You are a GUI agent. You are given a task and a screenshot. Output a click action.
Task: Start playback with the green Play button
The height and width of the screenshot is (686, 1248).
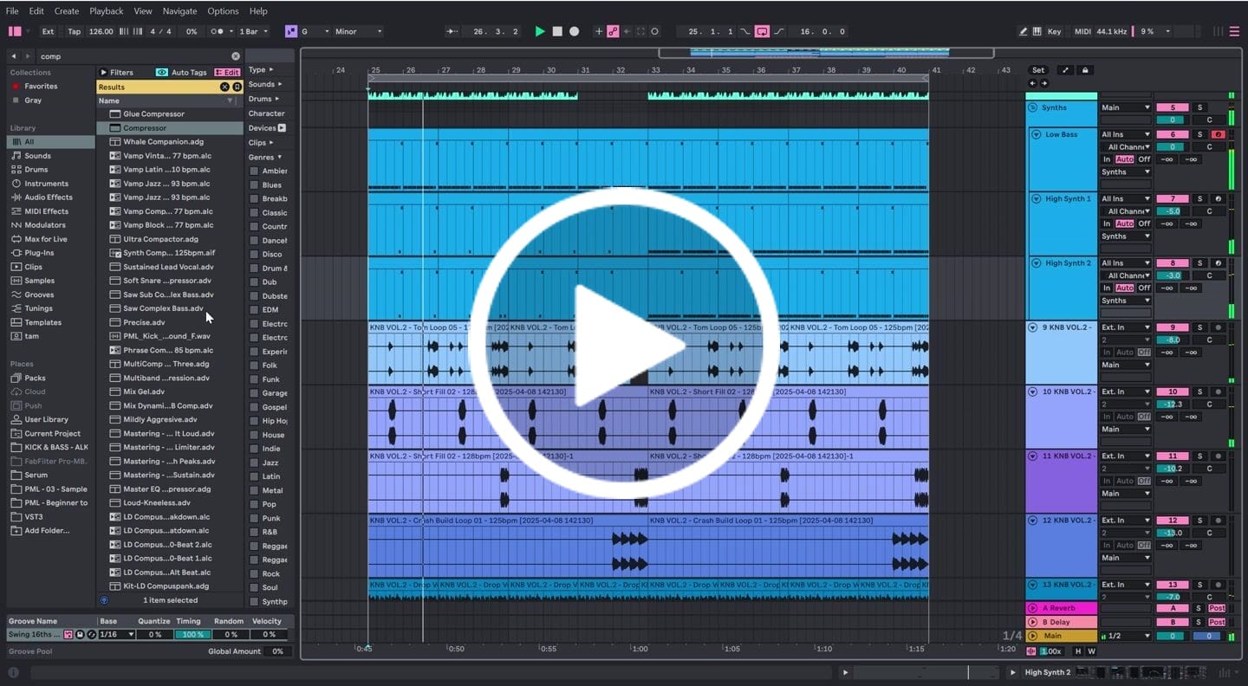(x=540, y=31)
